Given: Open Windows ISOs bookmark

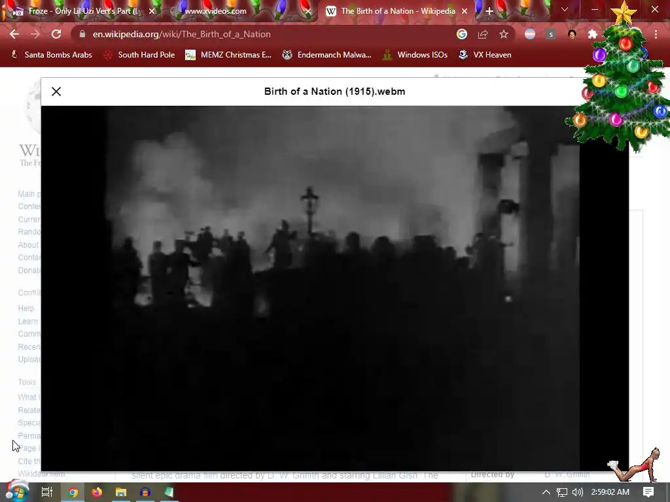Looking at the screenshot, I should (415, 55).
